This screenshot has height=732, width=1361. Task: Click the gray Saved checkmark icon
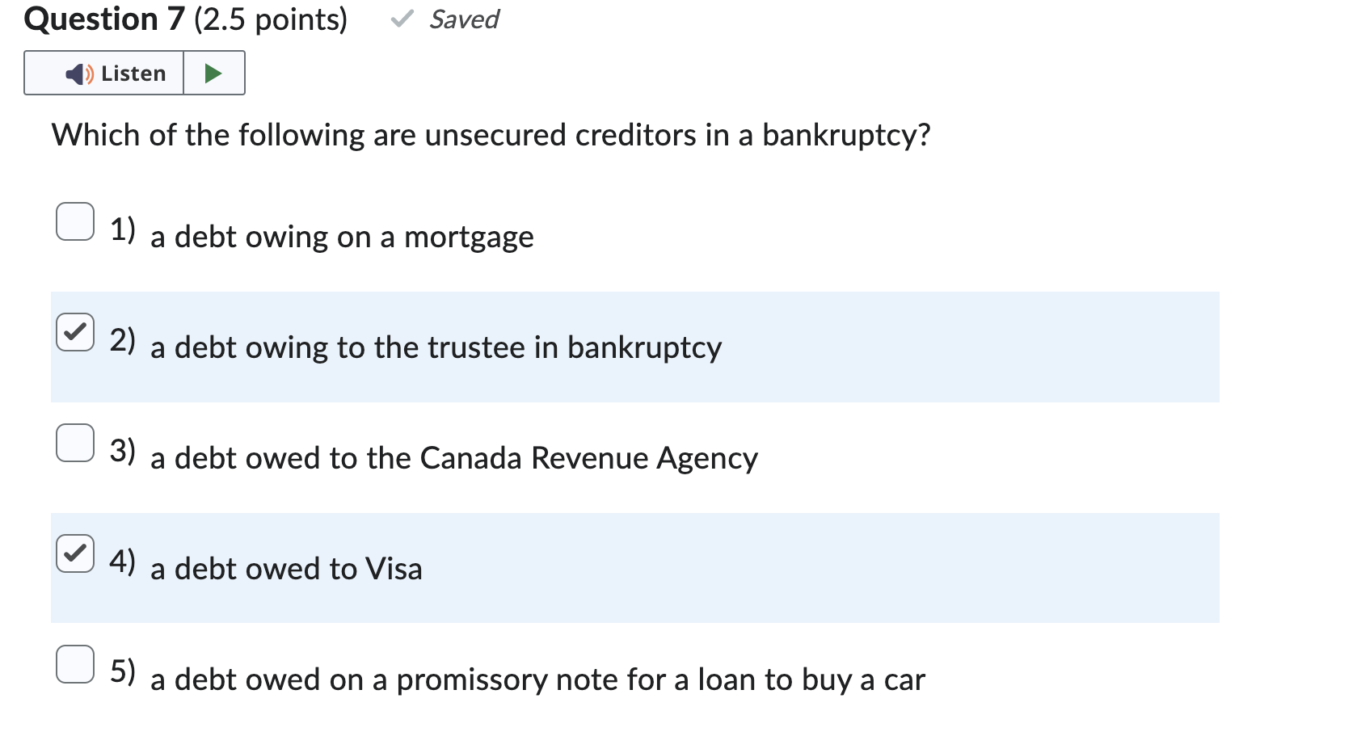pos(401,18)
